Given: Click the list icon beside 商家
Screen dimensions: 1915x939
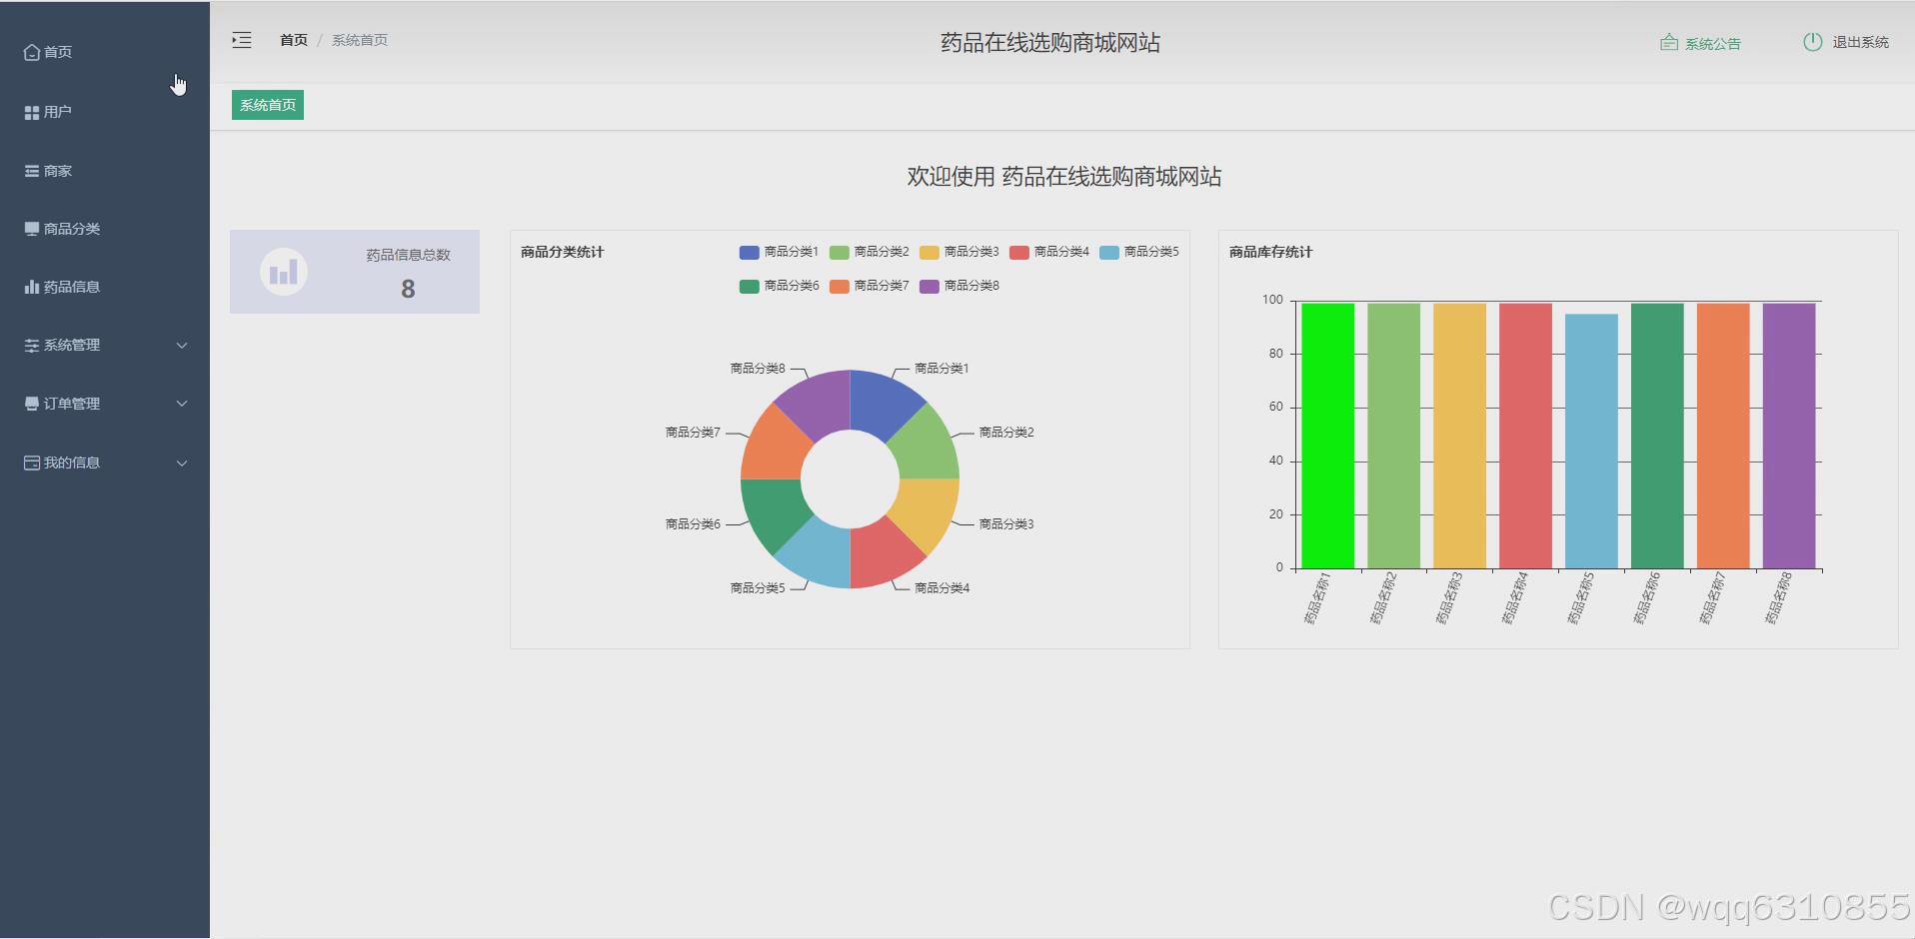Looking at the screenshot, I should (32, 171).
